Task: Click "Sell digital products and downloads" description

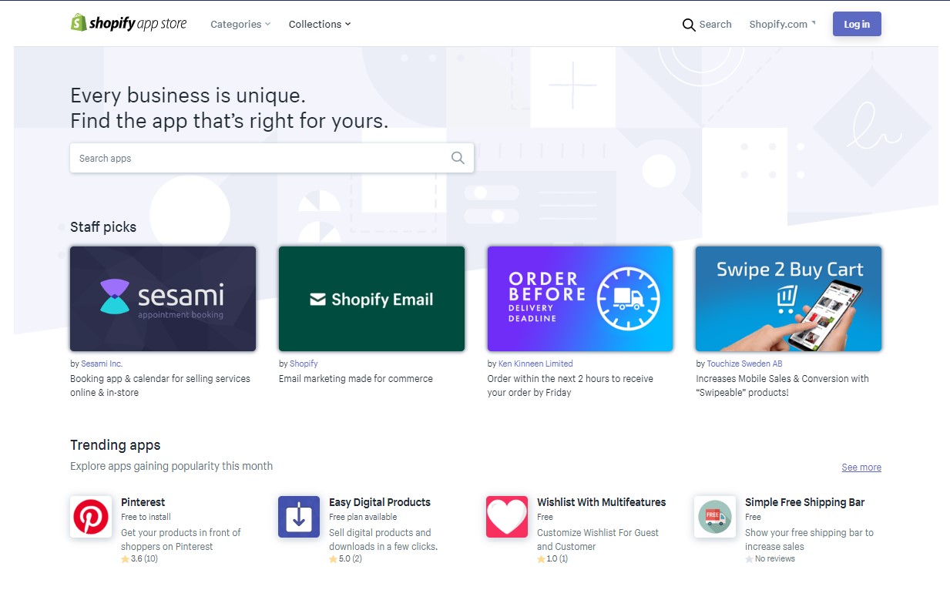Action: pos(384,540)
